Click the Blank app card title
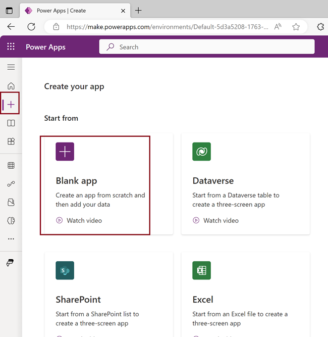 tap(76, 181)
